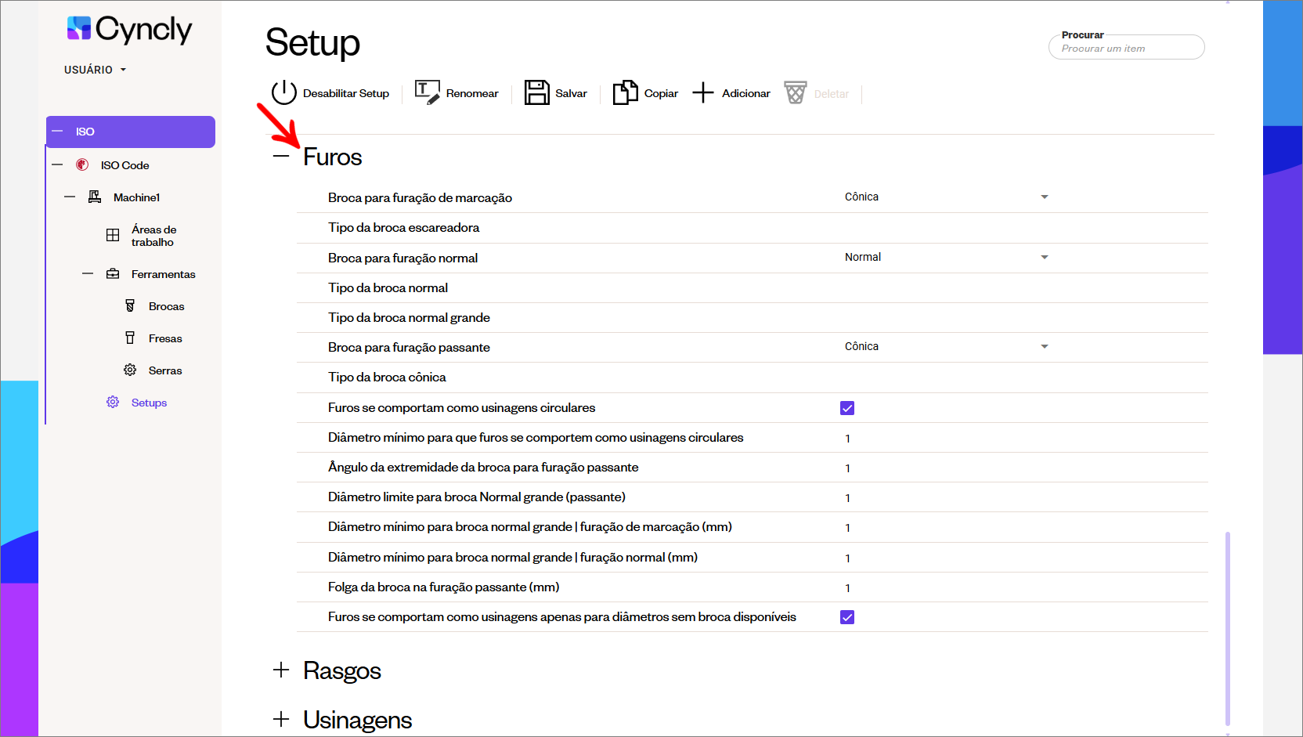Collapse the Machine1 tree node
The image size is (1303, 737).
click(x=70, y=197)
